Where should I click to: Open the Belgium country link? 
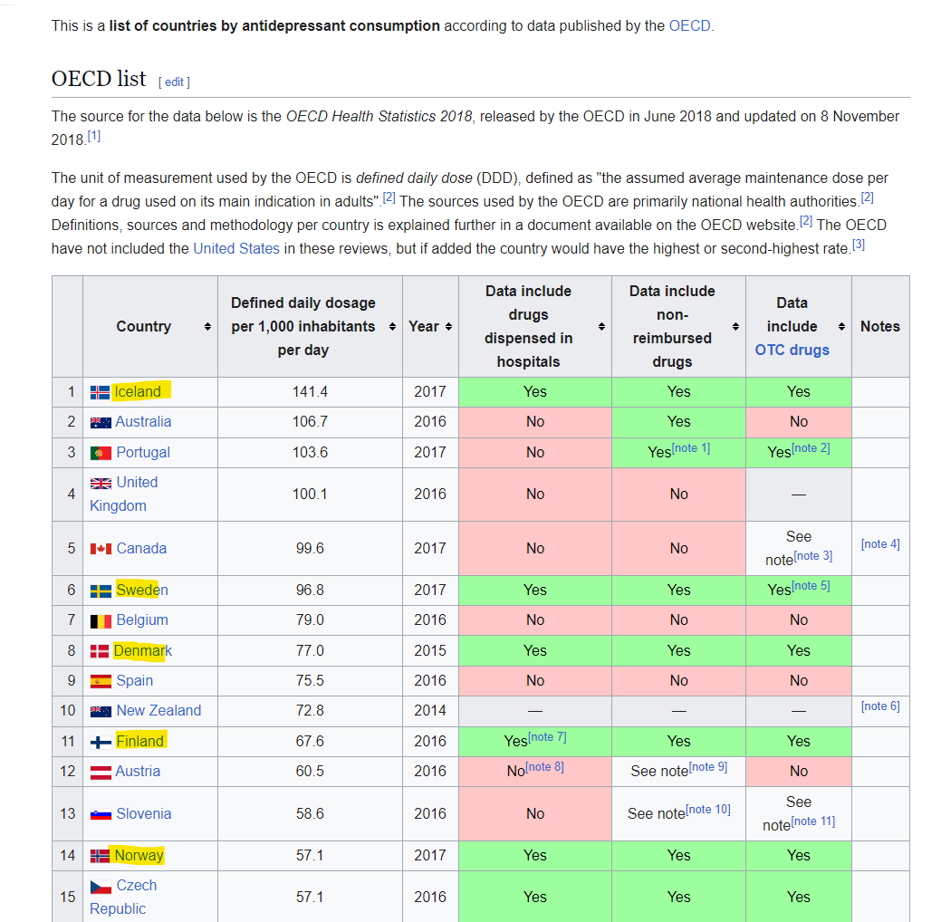tap(142, 620)
